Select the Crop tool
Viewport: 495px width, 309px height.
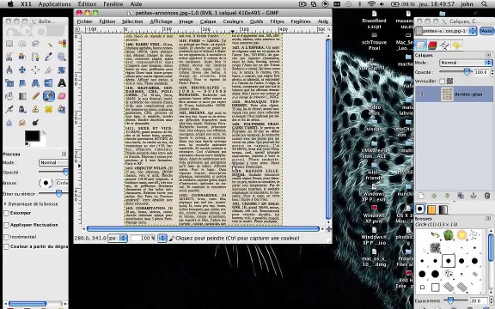[49, 70]
